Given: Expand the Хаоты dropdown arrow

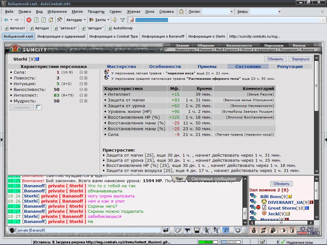Looking at the screenshot, I should [x=109, y=20].
